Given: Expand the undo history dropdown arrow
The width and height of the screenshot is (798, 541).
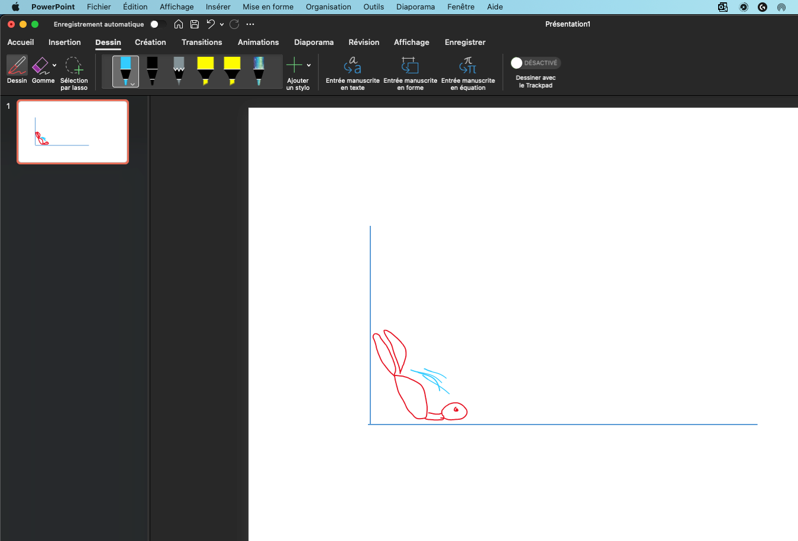Looking at the screenshot, I should [222, 25].
